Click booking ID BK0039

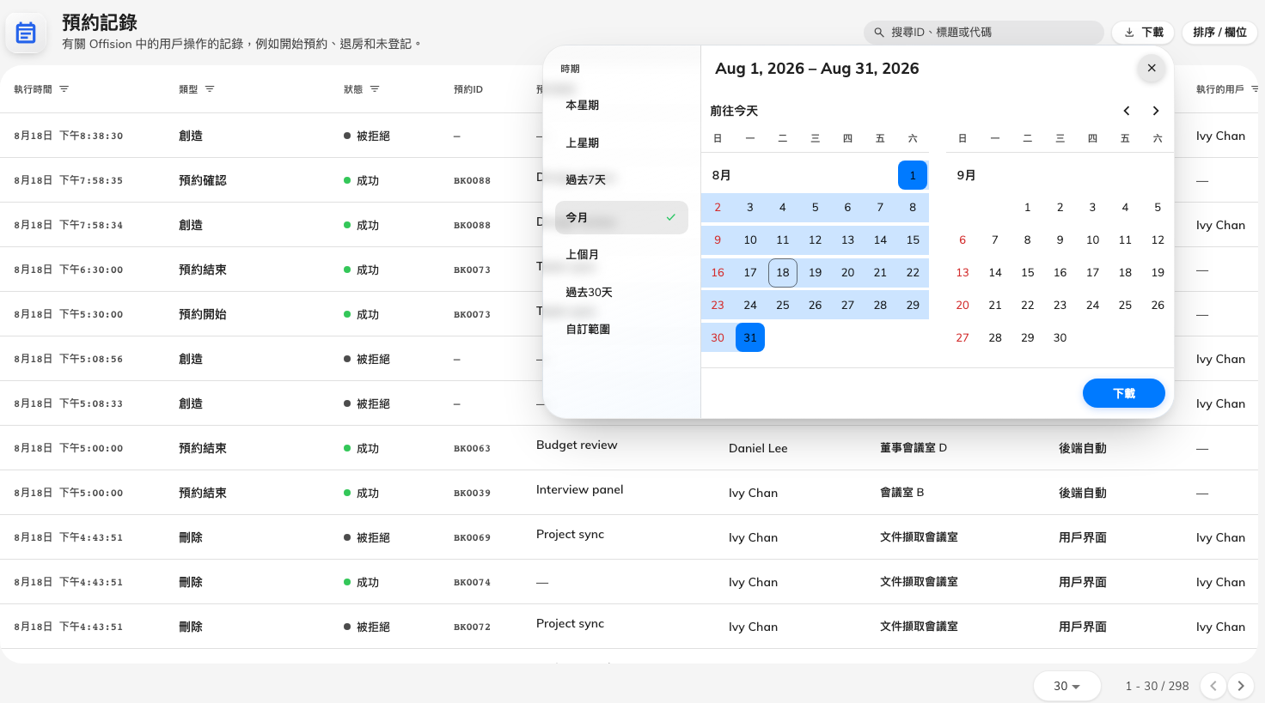[x=472, y=494]
